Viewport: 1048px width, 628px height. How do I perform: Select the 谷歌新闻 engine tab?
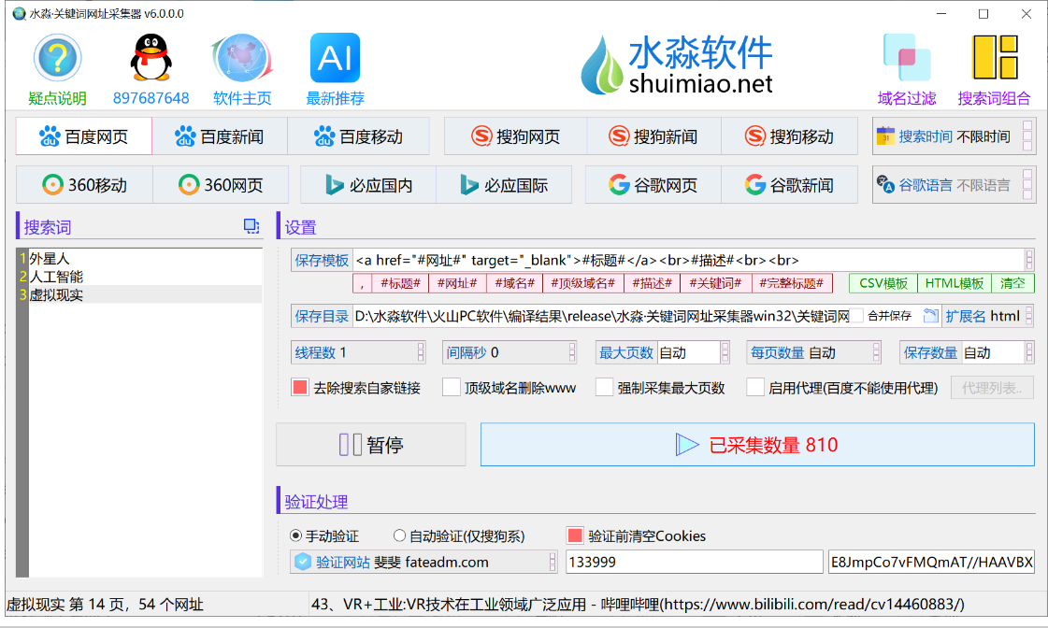click(789, 185)
